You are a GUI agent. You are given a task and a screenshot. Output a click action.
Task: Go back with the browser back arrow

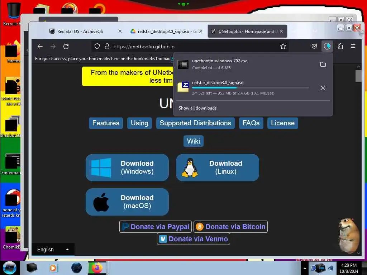40,47
